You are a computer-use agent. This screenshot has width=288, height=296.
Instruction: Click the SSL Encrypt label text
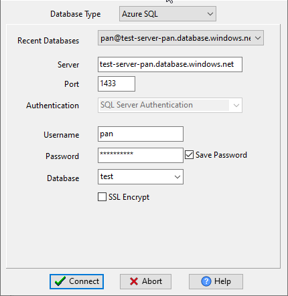129,197
